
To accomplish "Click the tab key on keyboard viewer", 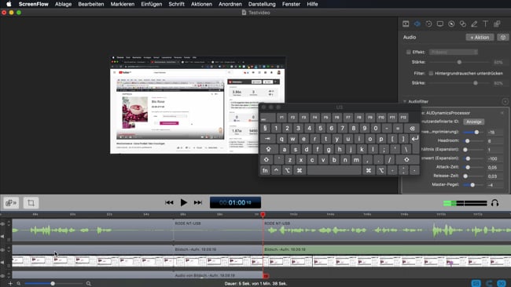I will [x=267, y=139].
